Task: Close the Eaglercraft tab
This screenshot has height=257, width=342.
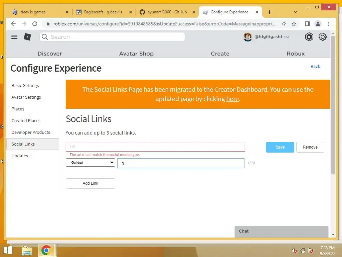Action: 131,12
